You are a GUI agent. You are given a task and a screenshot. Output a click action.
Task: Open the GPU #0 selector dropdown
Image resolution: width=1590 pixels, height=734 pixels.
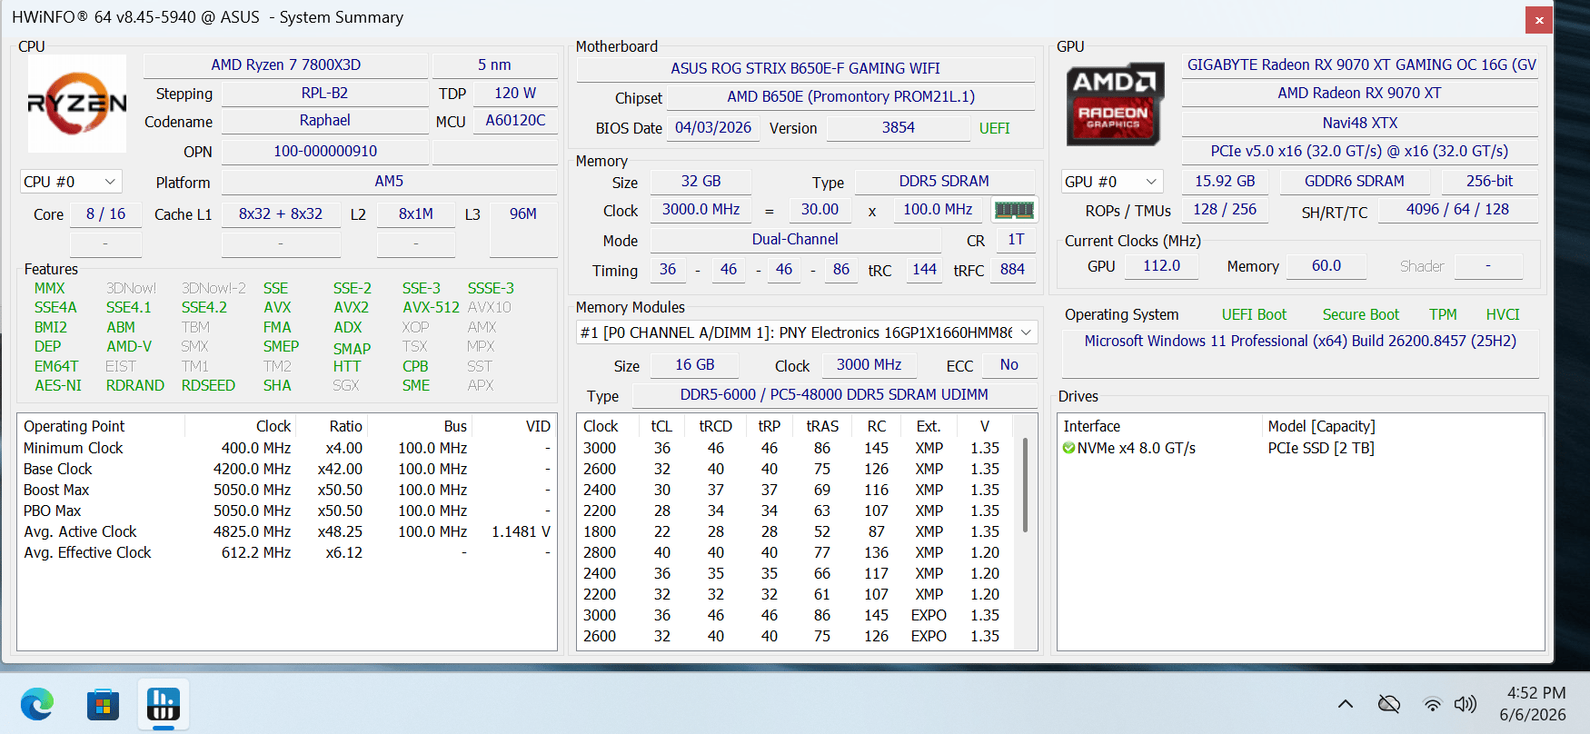[x=1112, y=182]
